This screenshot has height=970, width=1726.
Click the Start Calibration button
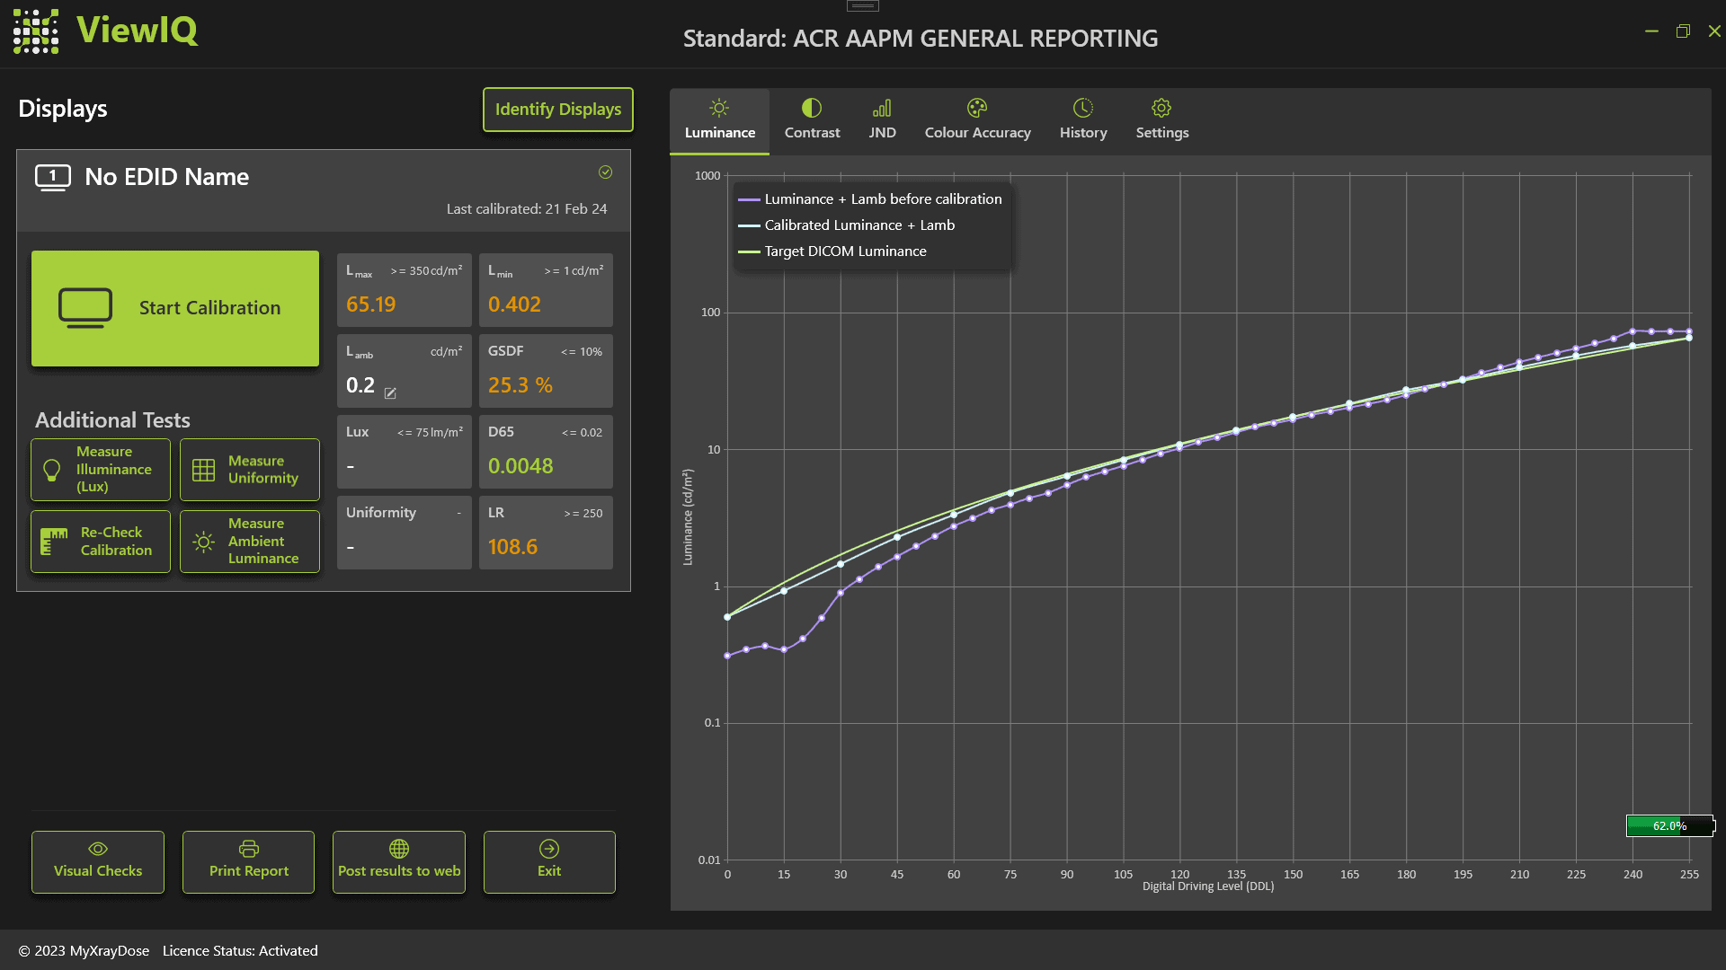[x=175, y=308]
